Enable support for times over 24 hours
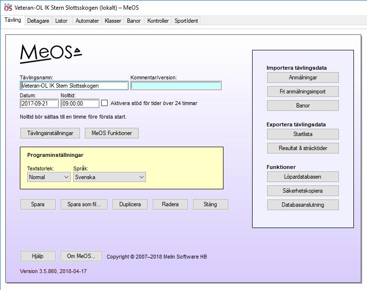Screen dimensions: 367x290 (104, 103)
